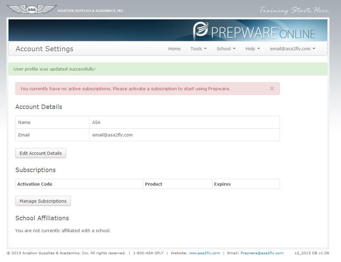The width and height of the screenshot is (341, 262).
Task: Expand the School dropdown menu
Action: point(226,49)
